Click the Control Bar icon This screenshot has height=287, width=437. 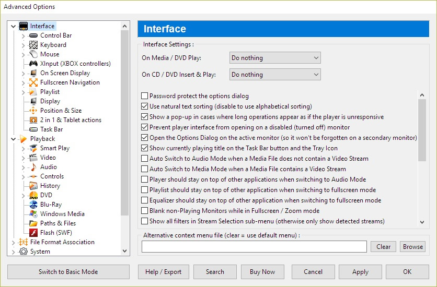(x=33, y=35)
